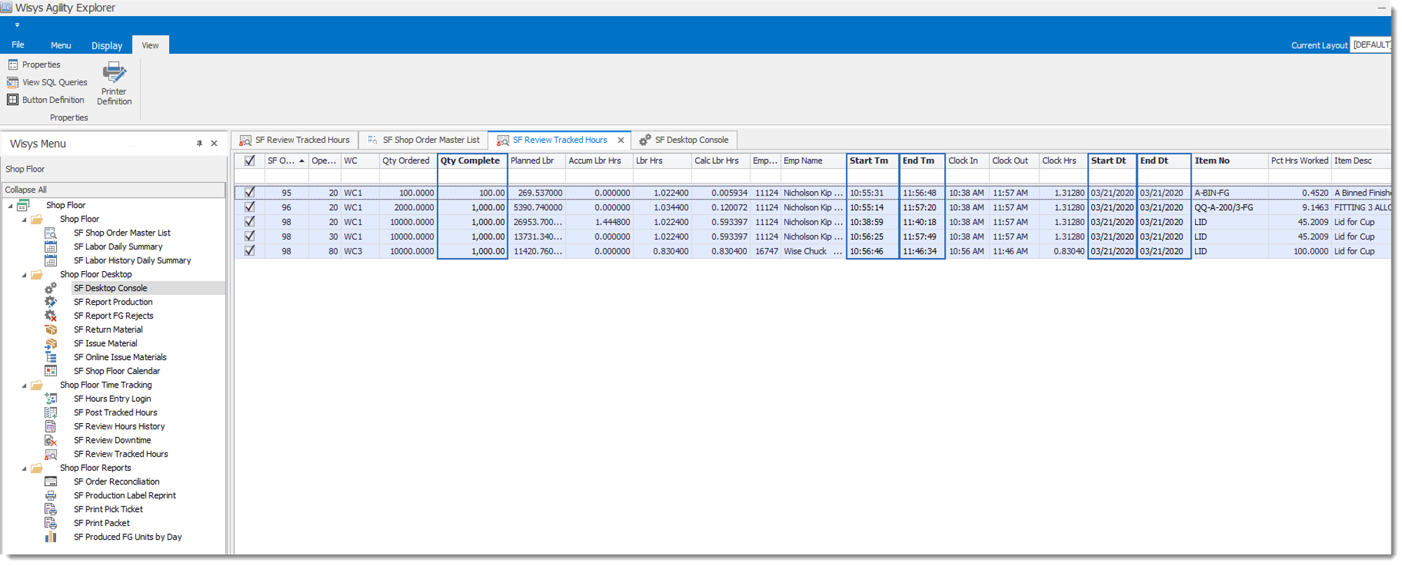Open View SQL Queries

click(x=47, y=82)
